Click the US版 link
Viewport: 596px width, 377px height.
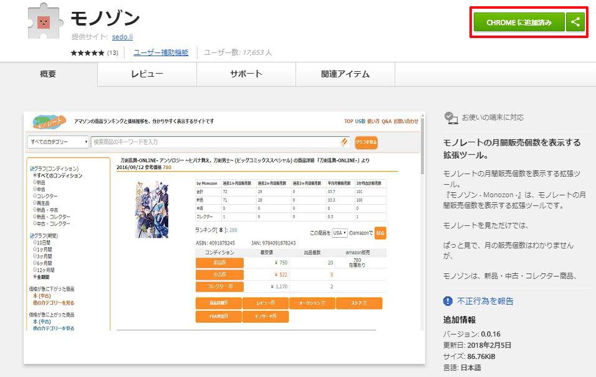[360, 121]
